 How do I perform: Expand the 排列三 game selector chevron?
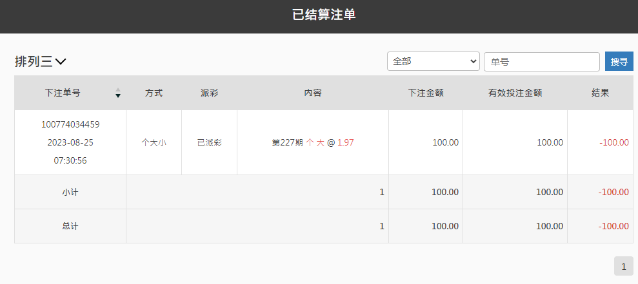pos(61,62)
